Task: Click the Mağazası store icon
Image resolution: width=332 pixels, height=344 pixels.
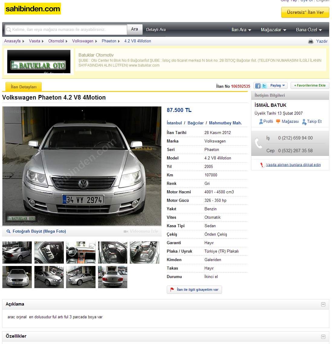Action: tap(278, 121)
